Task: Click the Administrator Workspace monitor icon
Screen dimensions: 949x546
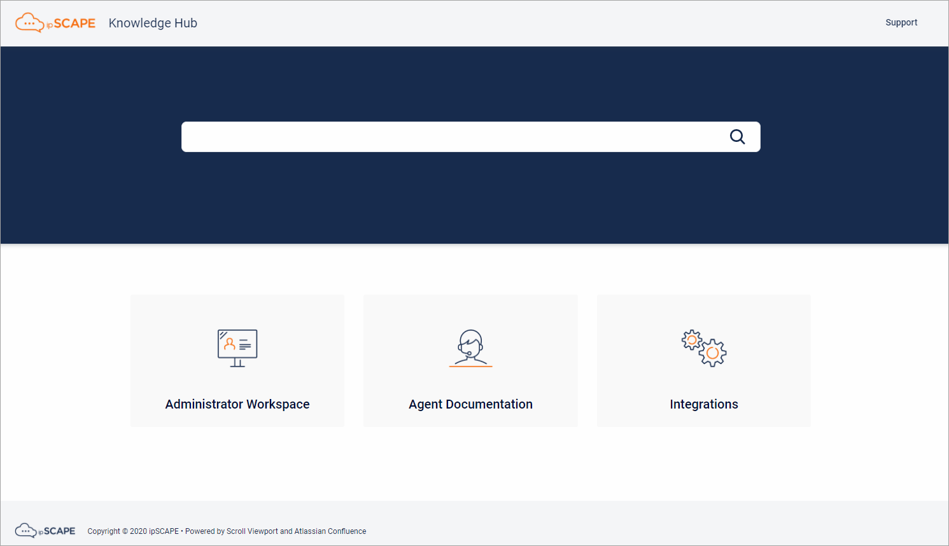Action: (x=237, y=348)
